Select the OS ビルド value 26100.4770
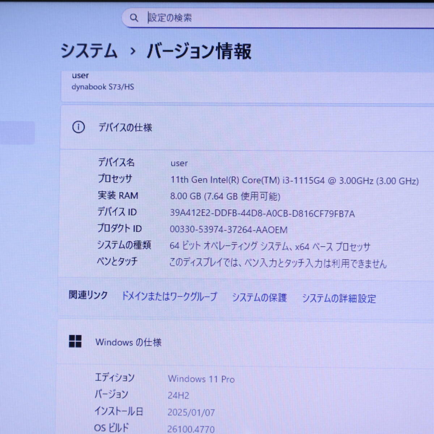This screenshot has height=434, width=434. (x=191, y=429)
